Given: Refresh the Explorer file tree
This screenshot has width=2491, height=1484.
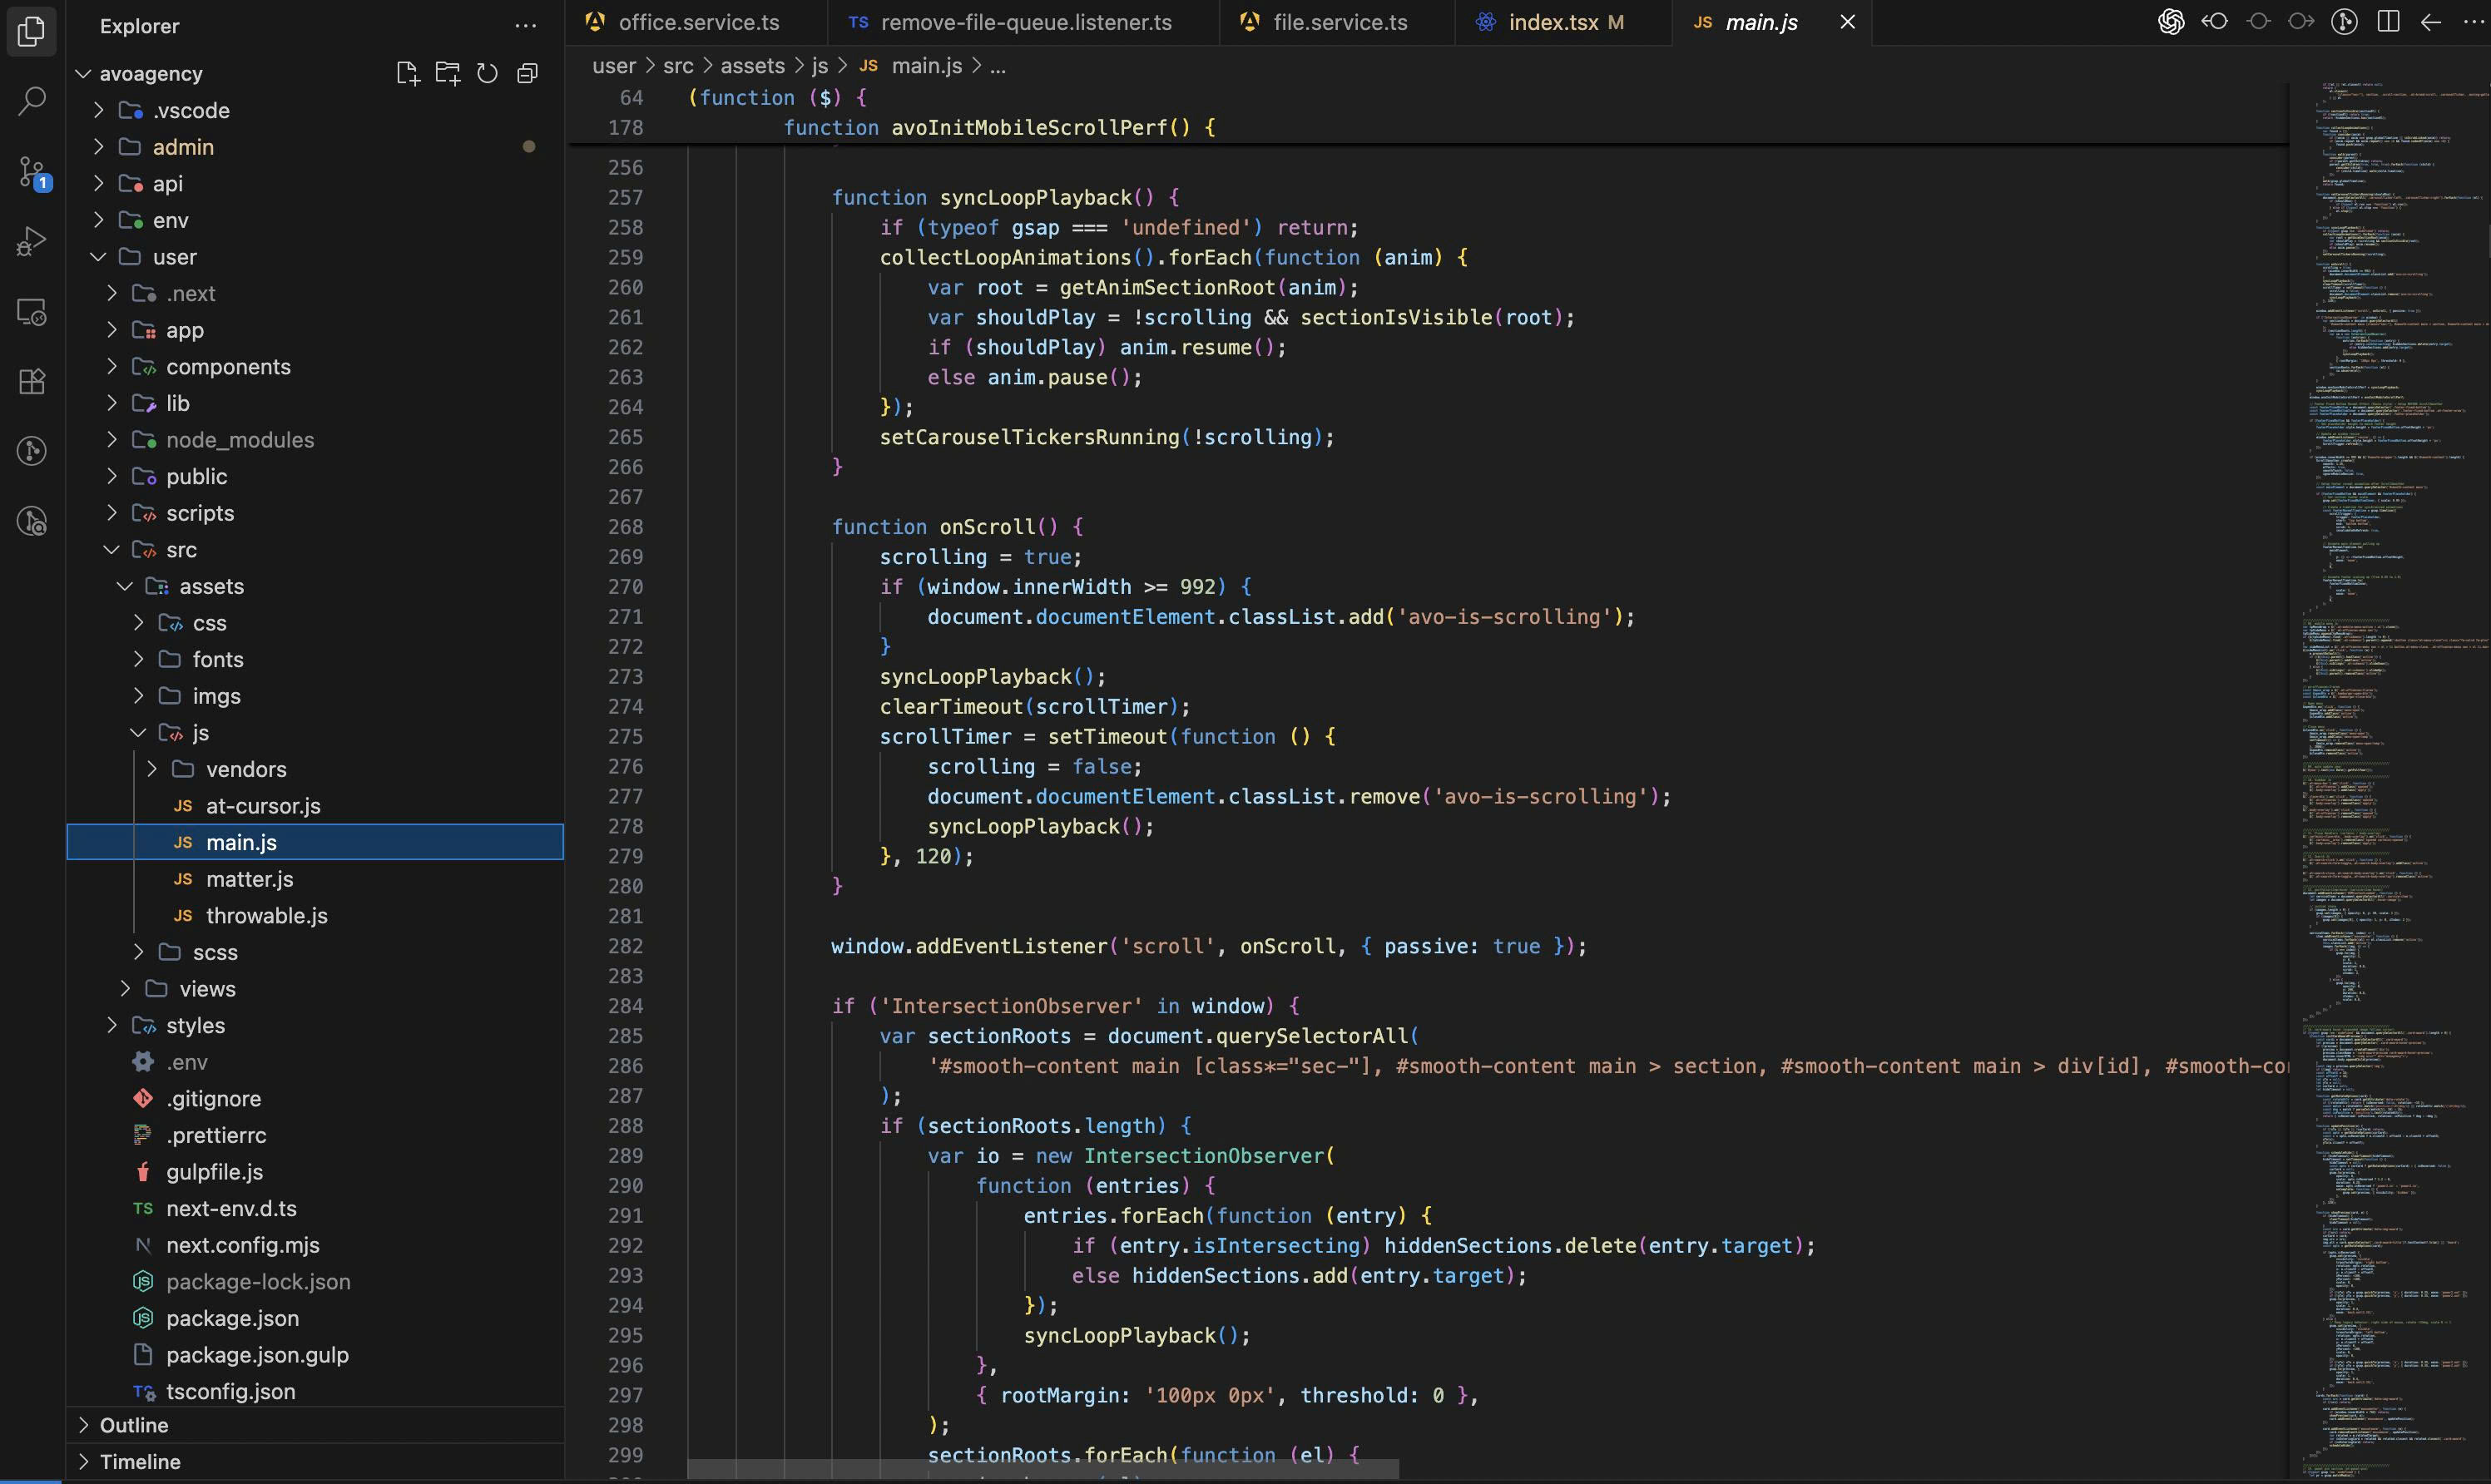Looking at the screenshot, I should pos(487,73).
